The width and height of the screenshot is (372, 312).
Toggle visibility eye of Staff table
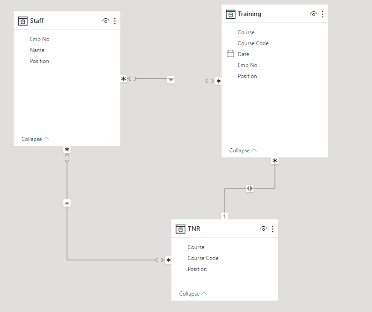click(x=106, y=21)
